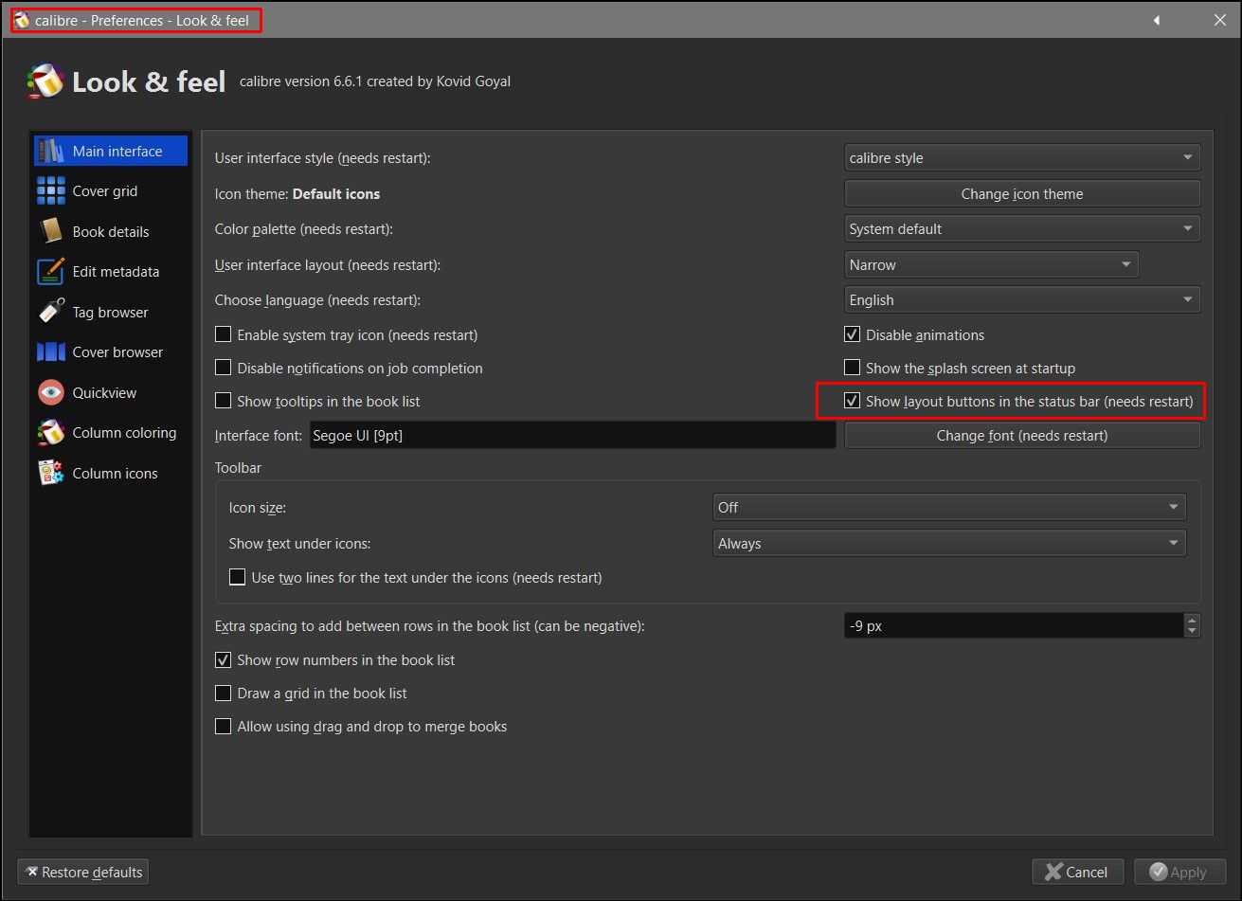Enable two lines for text under icons
Screen dimensions: 1242x901
pos(237,577)
